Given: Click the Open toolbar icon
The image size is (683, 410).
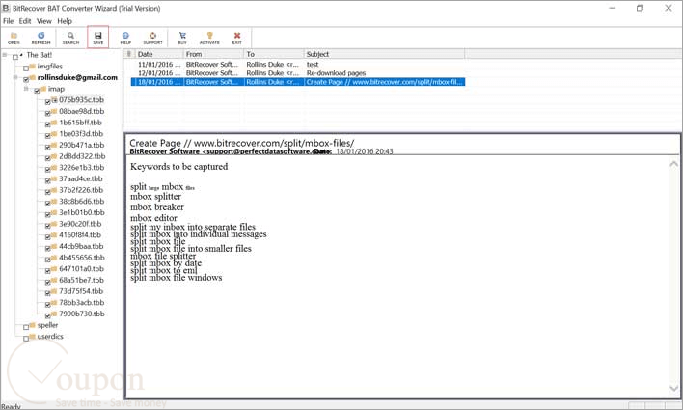Looking at the screenshot, I should pyautogui.click(x=14, y=38).
